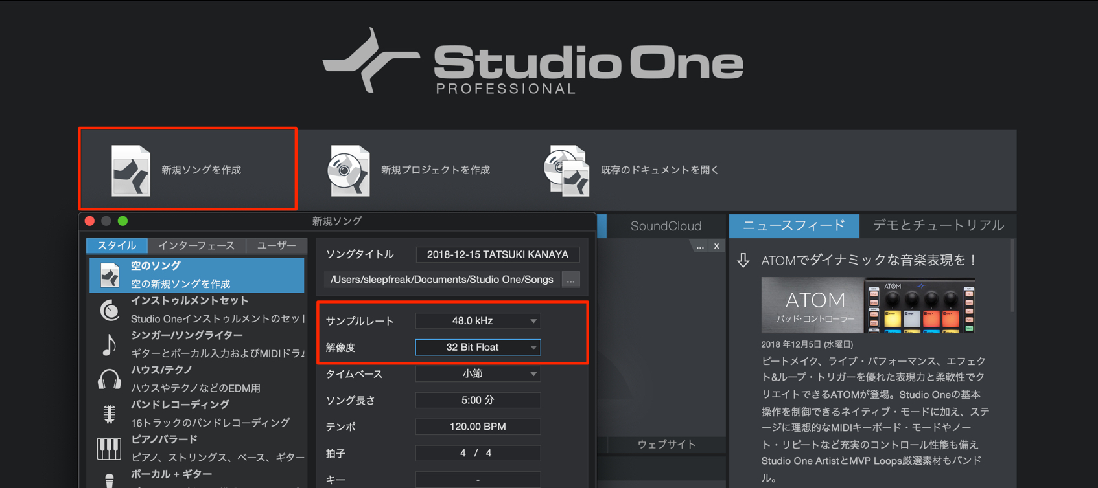The width and height of the screenshot is (1098, 488).
Task: Click the 16トラックのバンドレコーディング description
Action: [x=210, y=423]
